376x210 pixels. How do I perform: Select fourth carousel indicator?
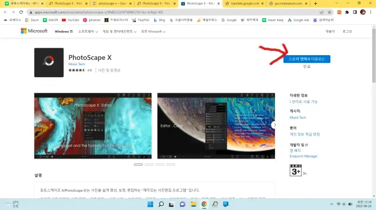[x=171, y=164]
